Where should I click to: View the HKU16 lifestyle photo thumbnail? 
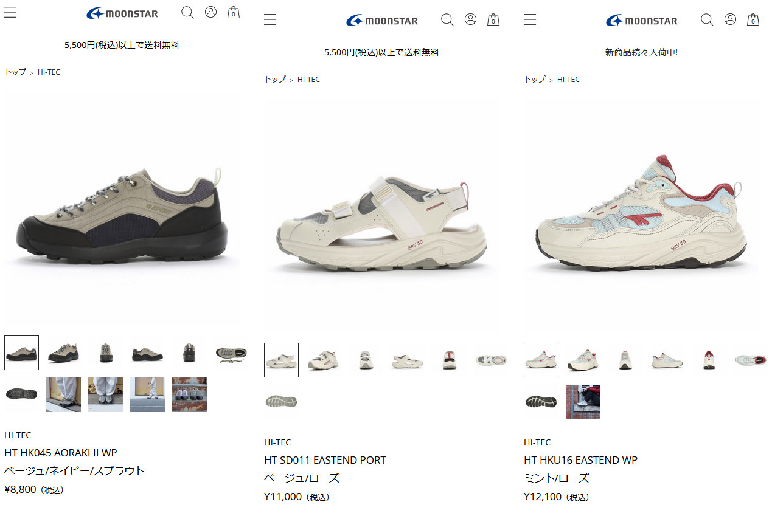tap(583, 402)
